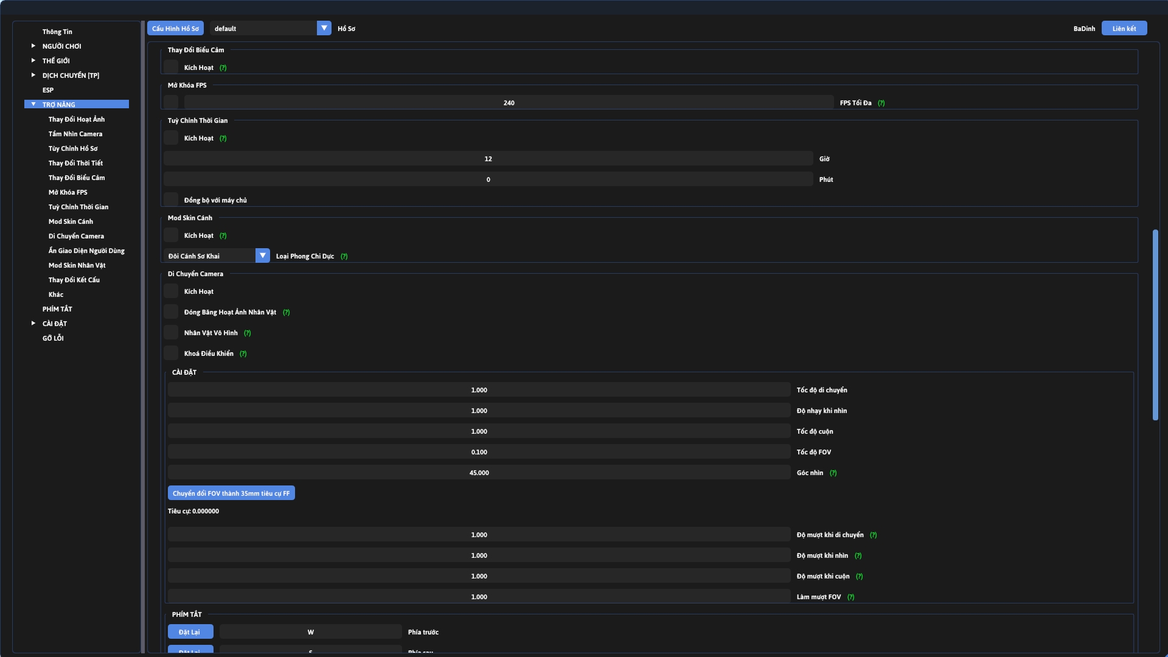Enable Kích Hoạt under Di Chuyển Camera
Image resolution: width=1168 pixels, height=657 pixels.
(x=171, y=291)
